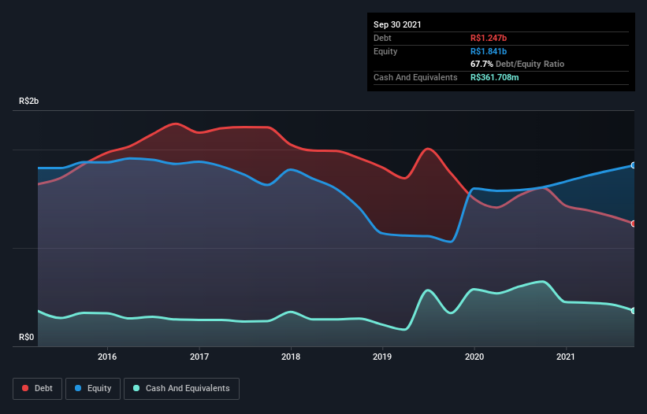647x414 pixels.
Task: Click the blue Equity legend dot
Action: click(78, 388)
